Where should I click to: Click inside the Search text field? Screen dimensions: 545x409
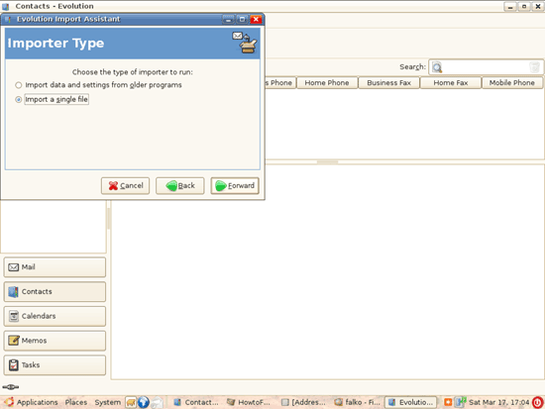pos(486,67)
